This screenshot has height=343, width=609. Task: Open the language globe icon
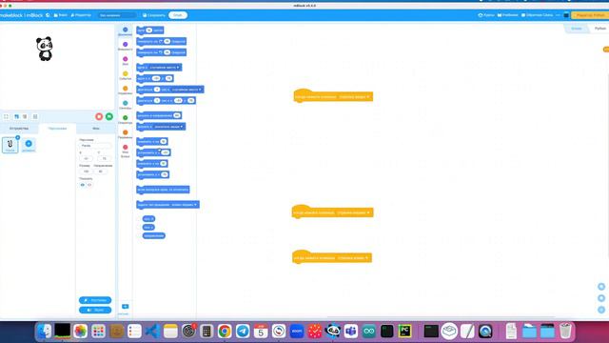tap(48, 15)
